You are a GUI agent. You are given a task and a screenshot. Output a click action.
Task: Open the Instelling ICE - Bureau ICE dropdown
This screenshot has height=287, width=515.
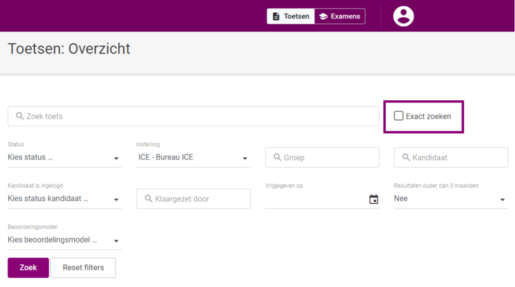coord(194,157)
